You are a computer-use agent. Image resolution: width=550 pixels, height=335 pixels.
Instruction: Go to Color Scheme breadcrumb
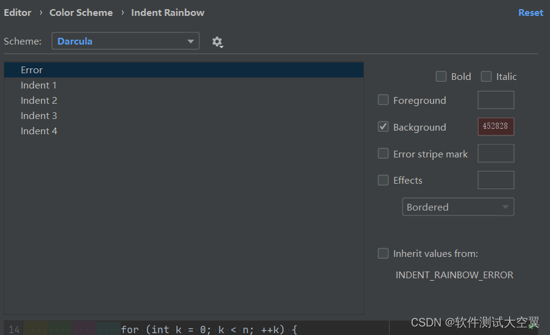[81, 12]
